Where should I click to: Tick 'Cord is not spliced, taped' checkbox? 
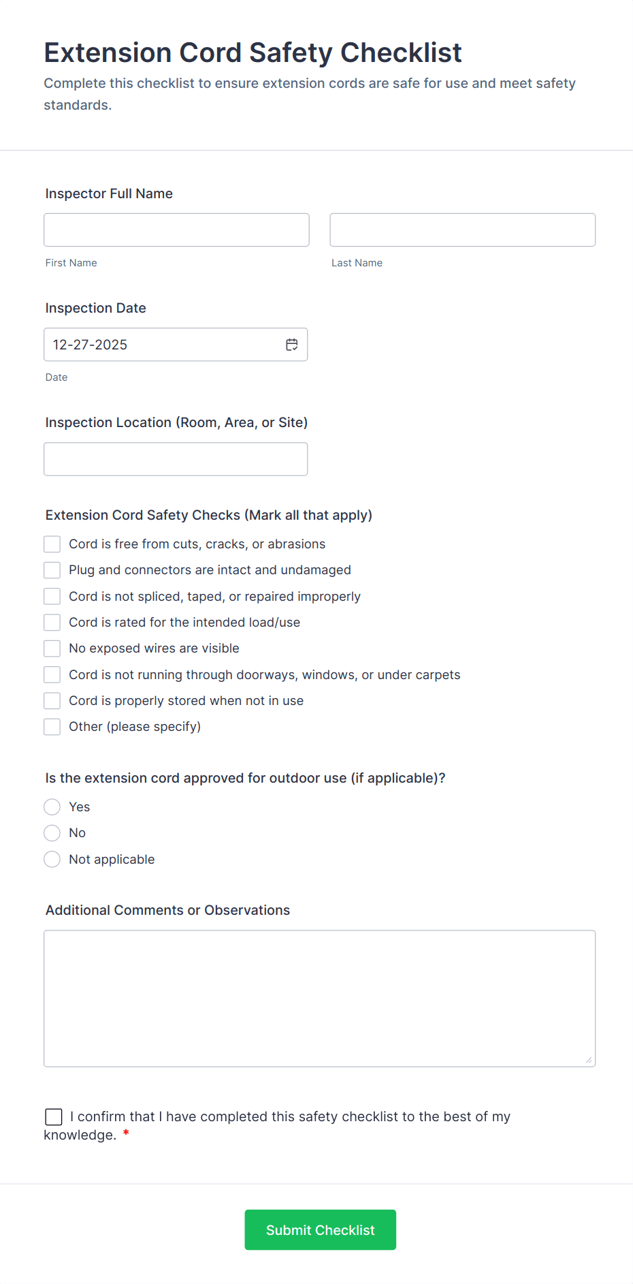(52, 597)
